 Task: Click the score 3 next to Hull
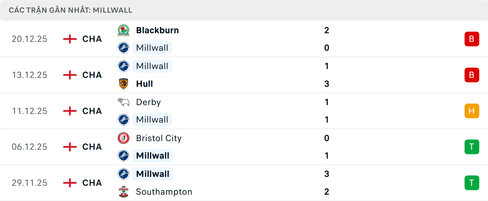click(327, 84)
